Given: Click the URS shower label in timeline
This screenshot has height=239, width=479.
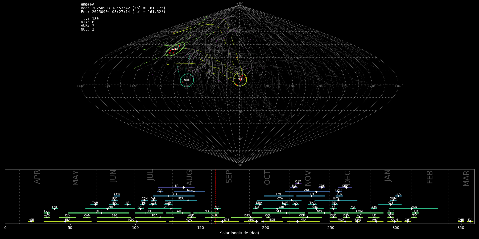Looking at the screenshot, I should [x=358, y=220].
